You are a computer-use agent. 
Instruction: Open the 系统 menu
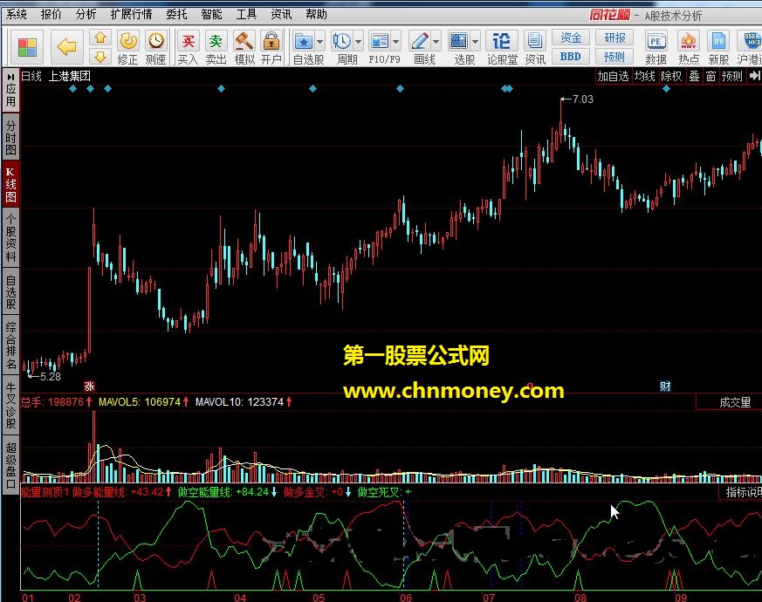click(x=17, y=15)
